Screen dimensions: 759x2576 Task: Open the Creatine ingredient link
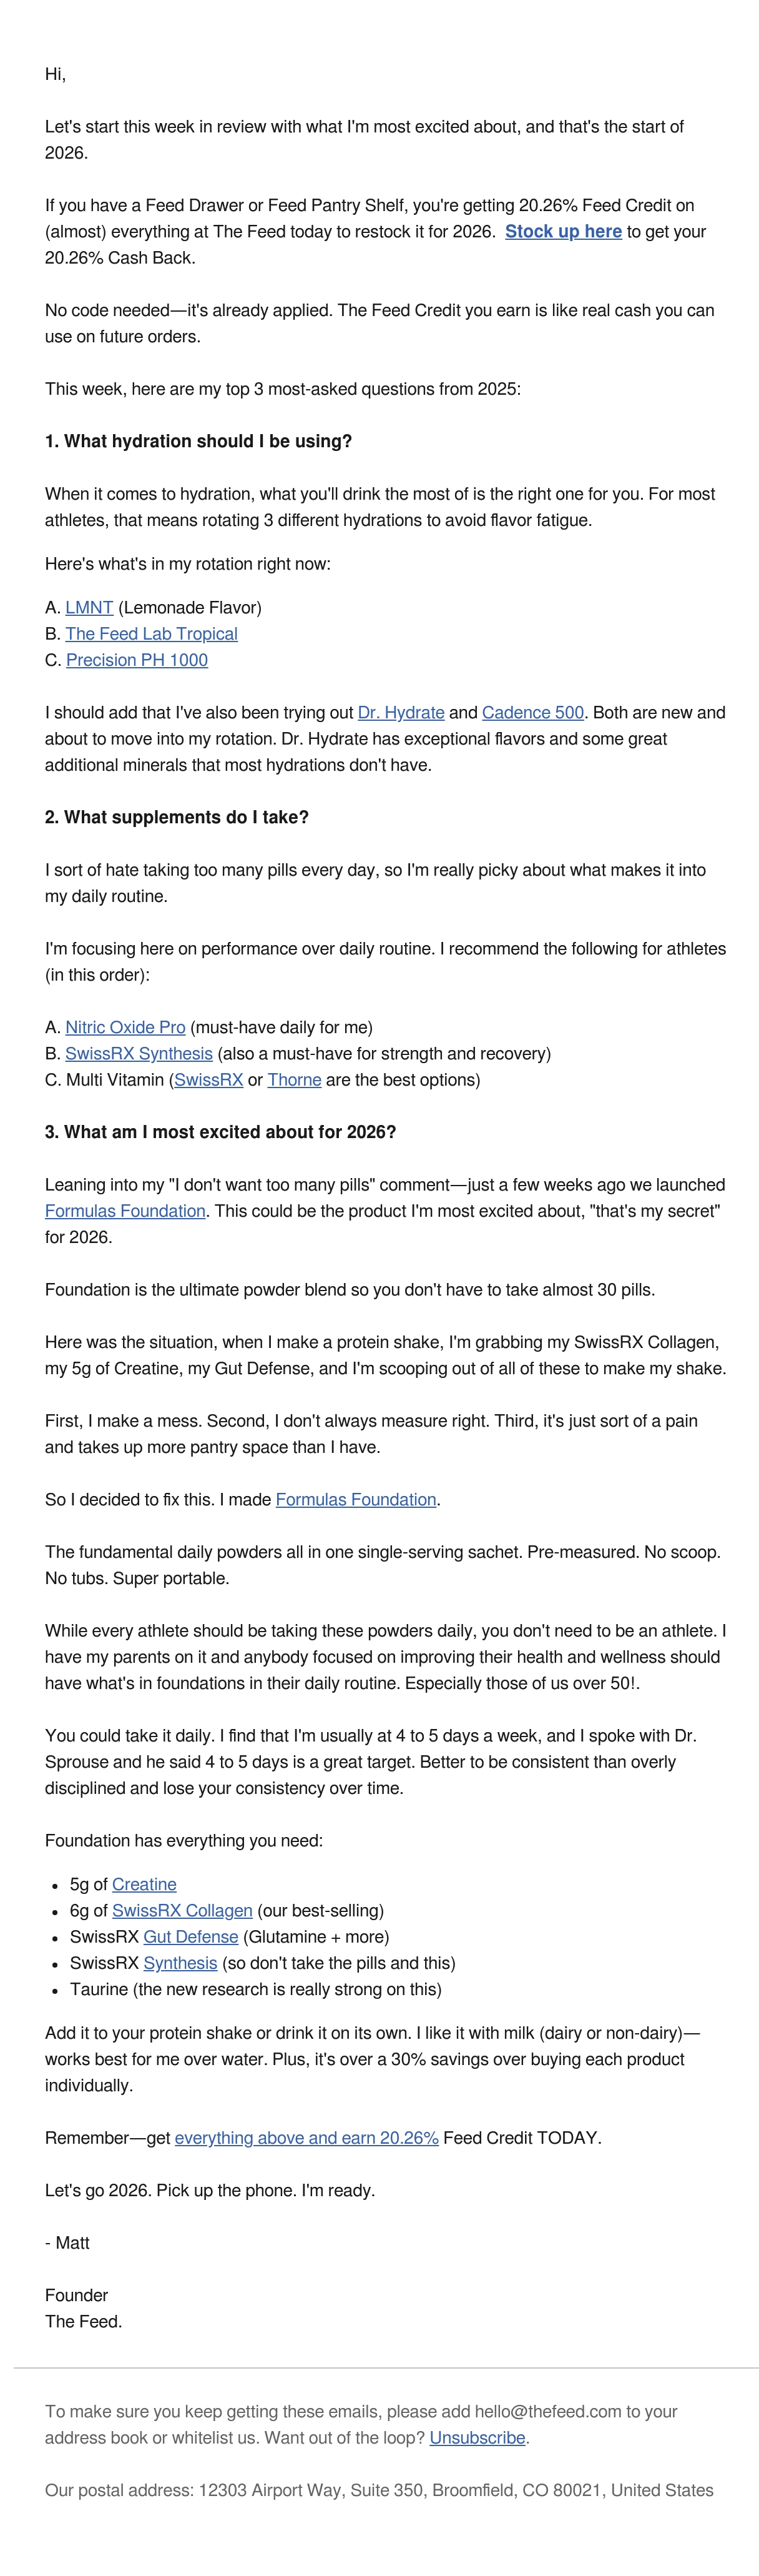144,1884
